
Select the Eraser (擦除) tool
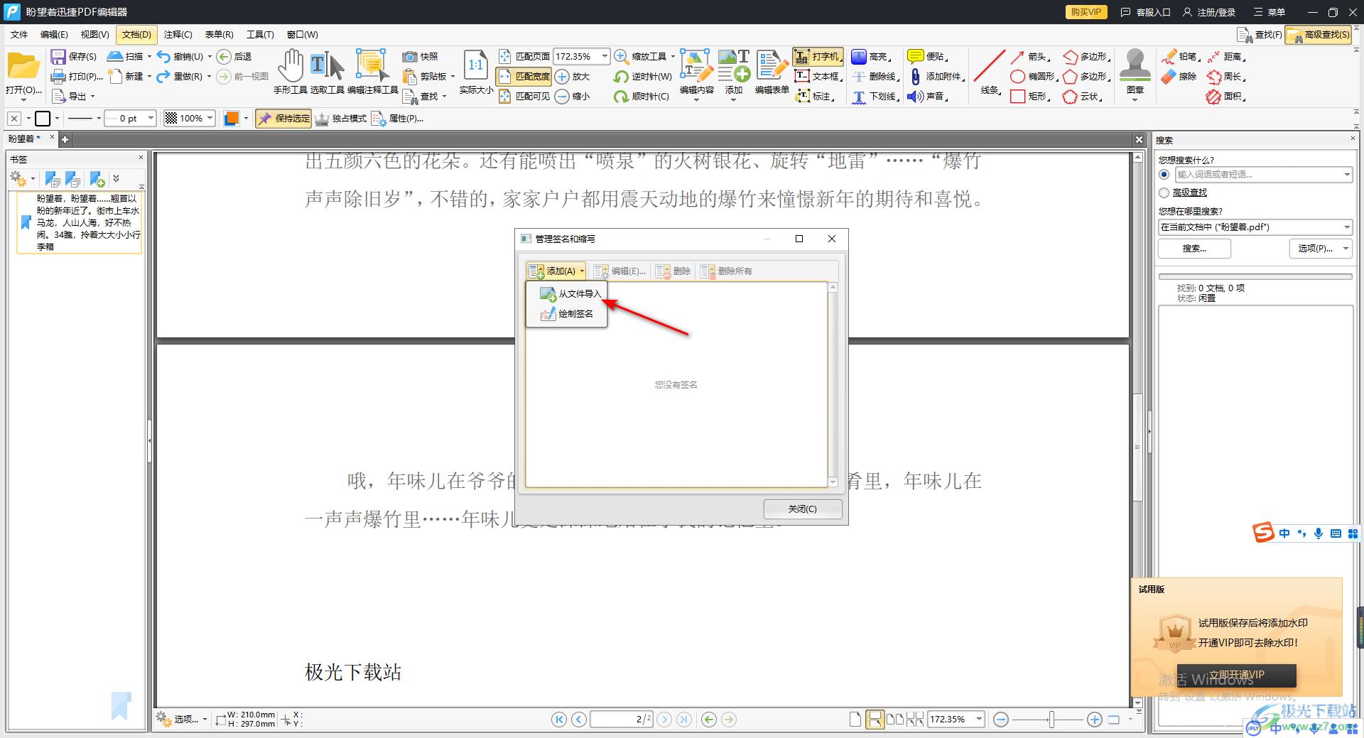pyautogui.click(x=1179, y=77)
